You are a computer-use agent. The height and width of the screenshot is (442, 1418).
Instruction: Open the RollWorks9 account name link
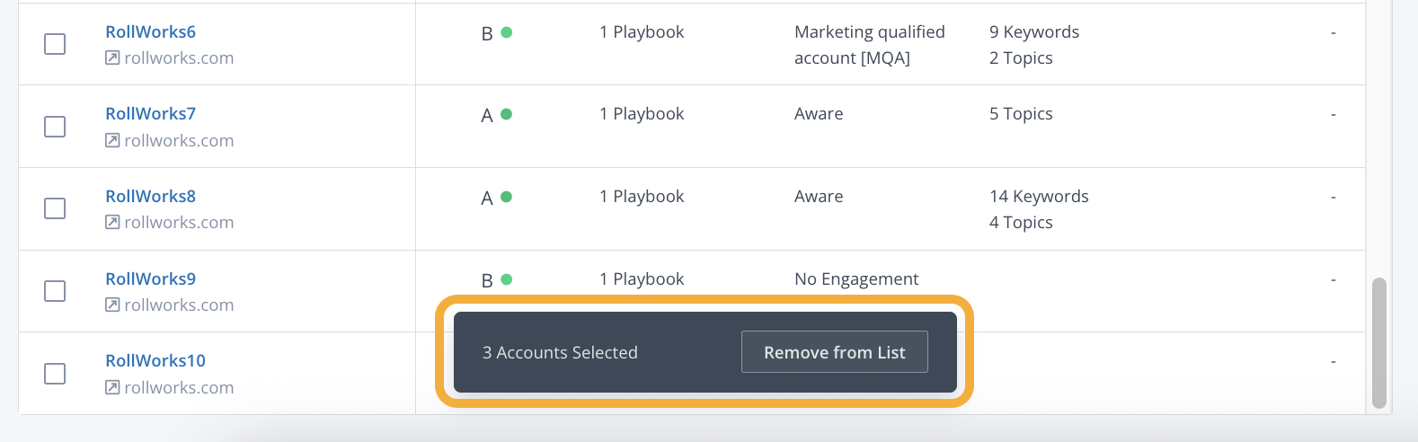click(x=150, y=279)
